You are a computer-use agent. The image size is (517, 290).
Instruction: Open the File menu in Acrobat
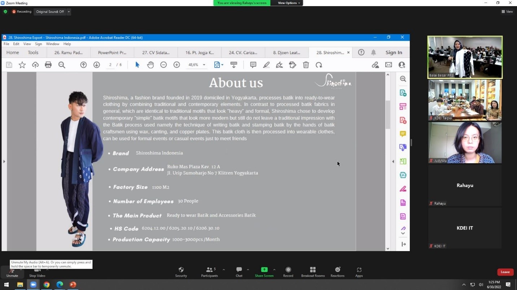coord(6,44)
